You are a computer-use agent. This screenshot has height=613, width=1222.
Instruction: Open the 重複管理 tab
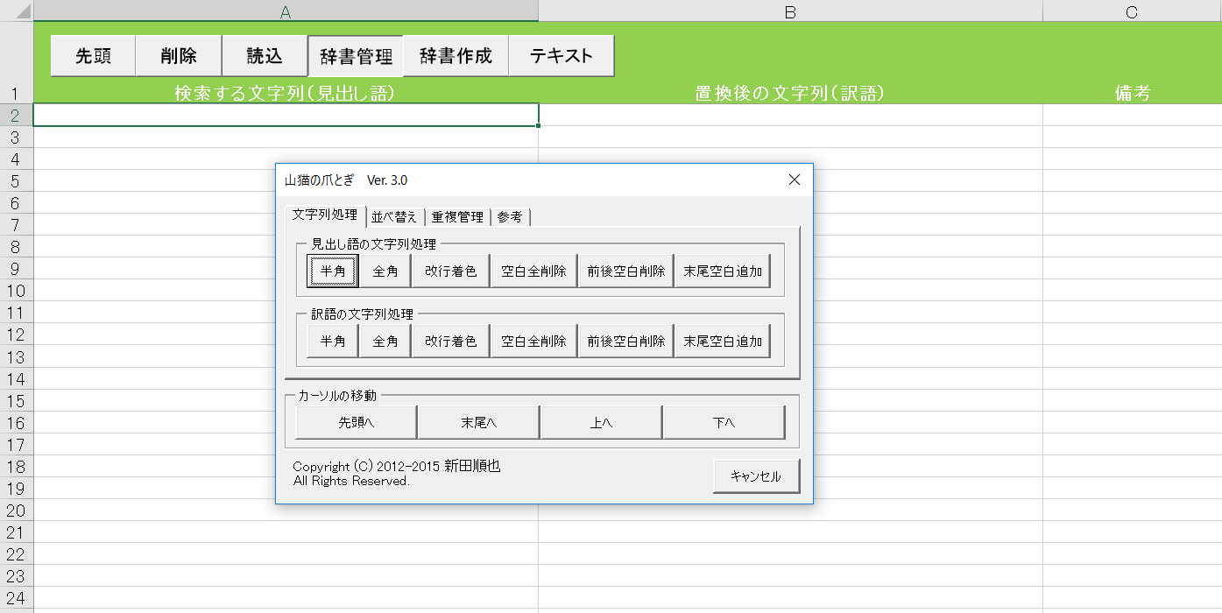click(457, 217)
